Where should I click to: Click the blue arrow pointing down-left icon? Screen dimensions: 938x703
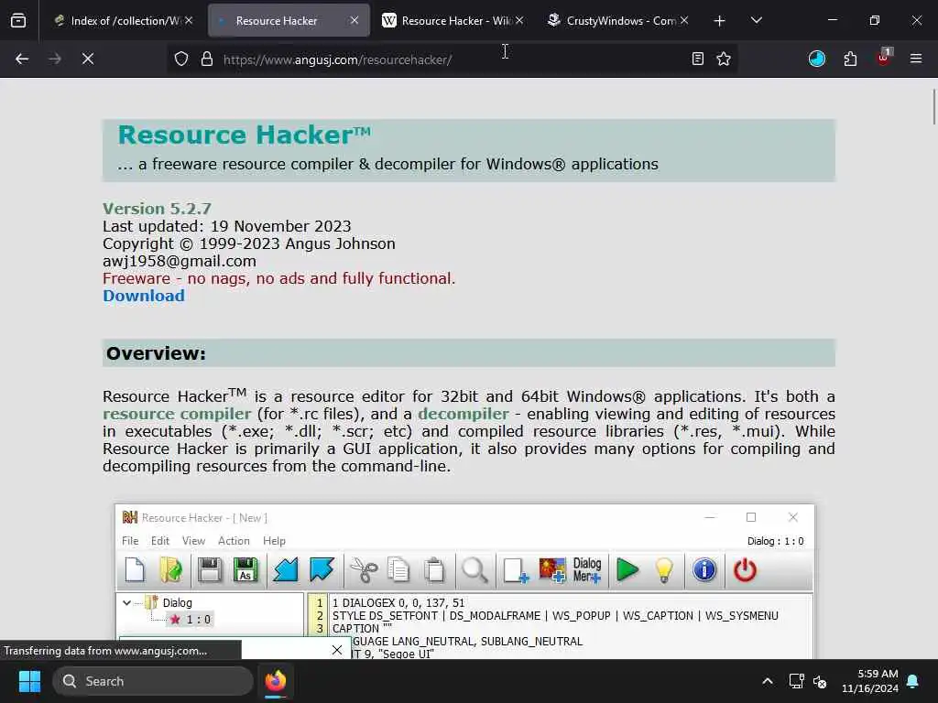pyautogui.click(x=286, y=569)
